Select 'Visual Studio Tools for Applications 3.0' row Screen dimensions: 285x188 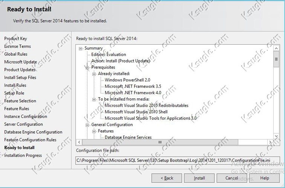coord(151,118)
